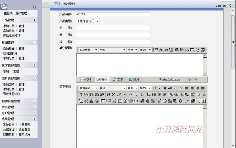Click the font A icon in 其它说明 toolbar

click(x=161, y=50)
